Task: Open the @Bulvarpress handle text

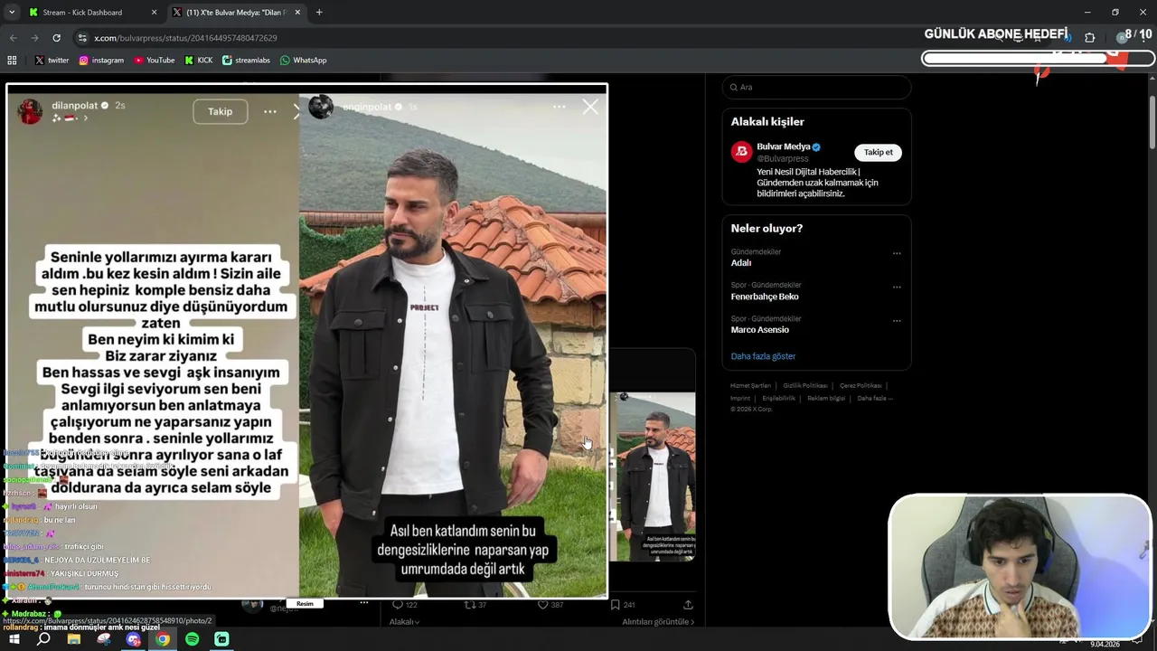Action: (x=783, y=158)
